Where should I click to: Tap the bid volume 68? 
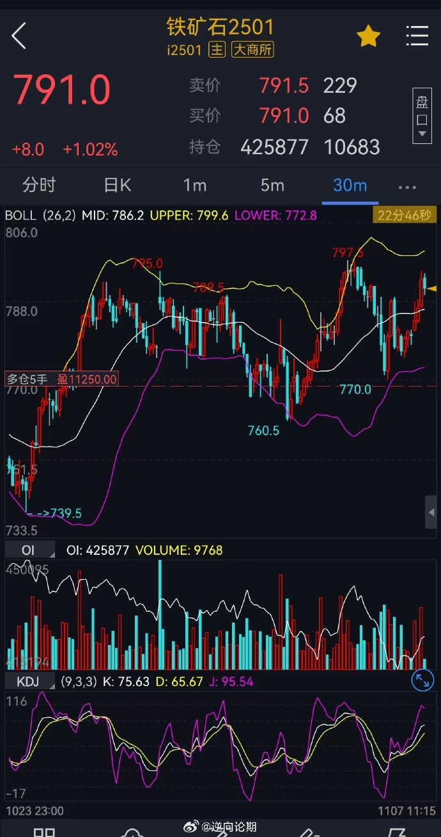click(335, 116)
